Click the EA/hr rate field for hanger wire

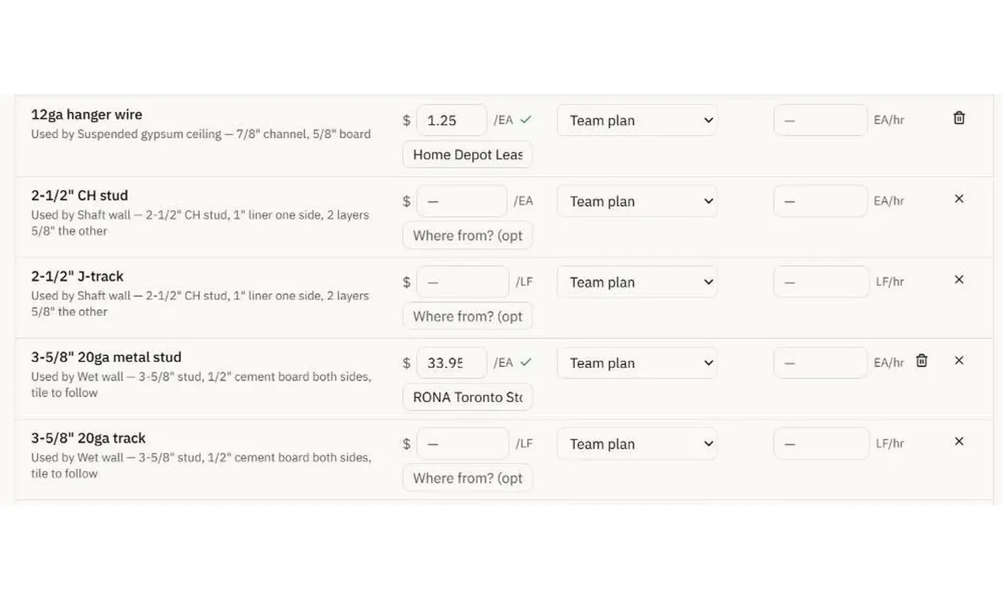(821, 120)
